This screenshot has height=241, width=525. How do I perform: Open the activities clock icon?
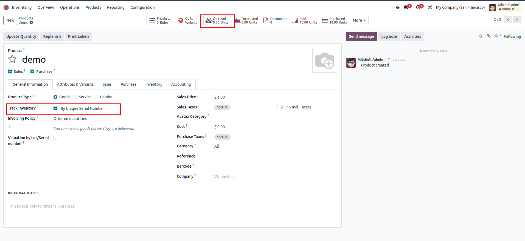[x=419, y=7]
